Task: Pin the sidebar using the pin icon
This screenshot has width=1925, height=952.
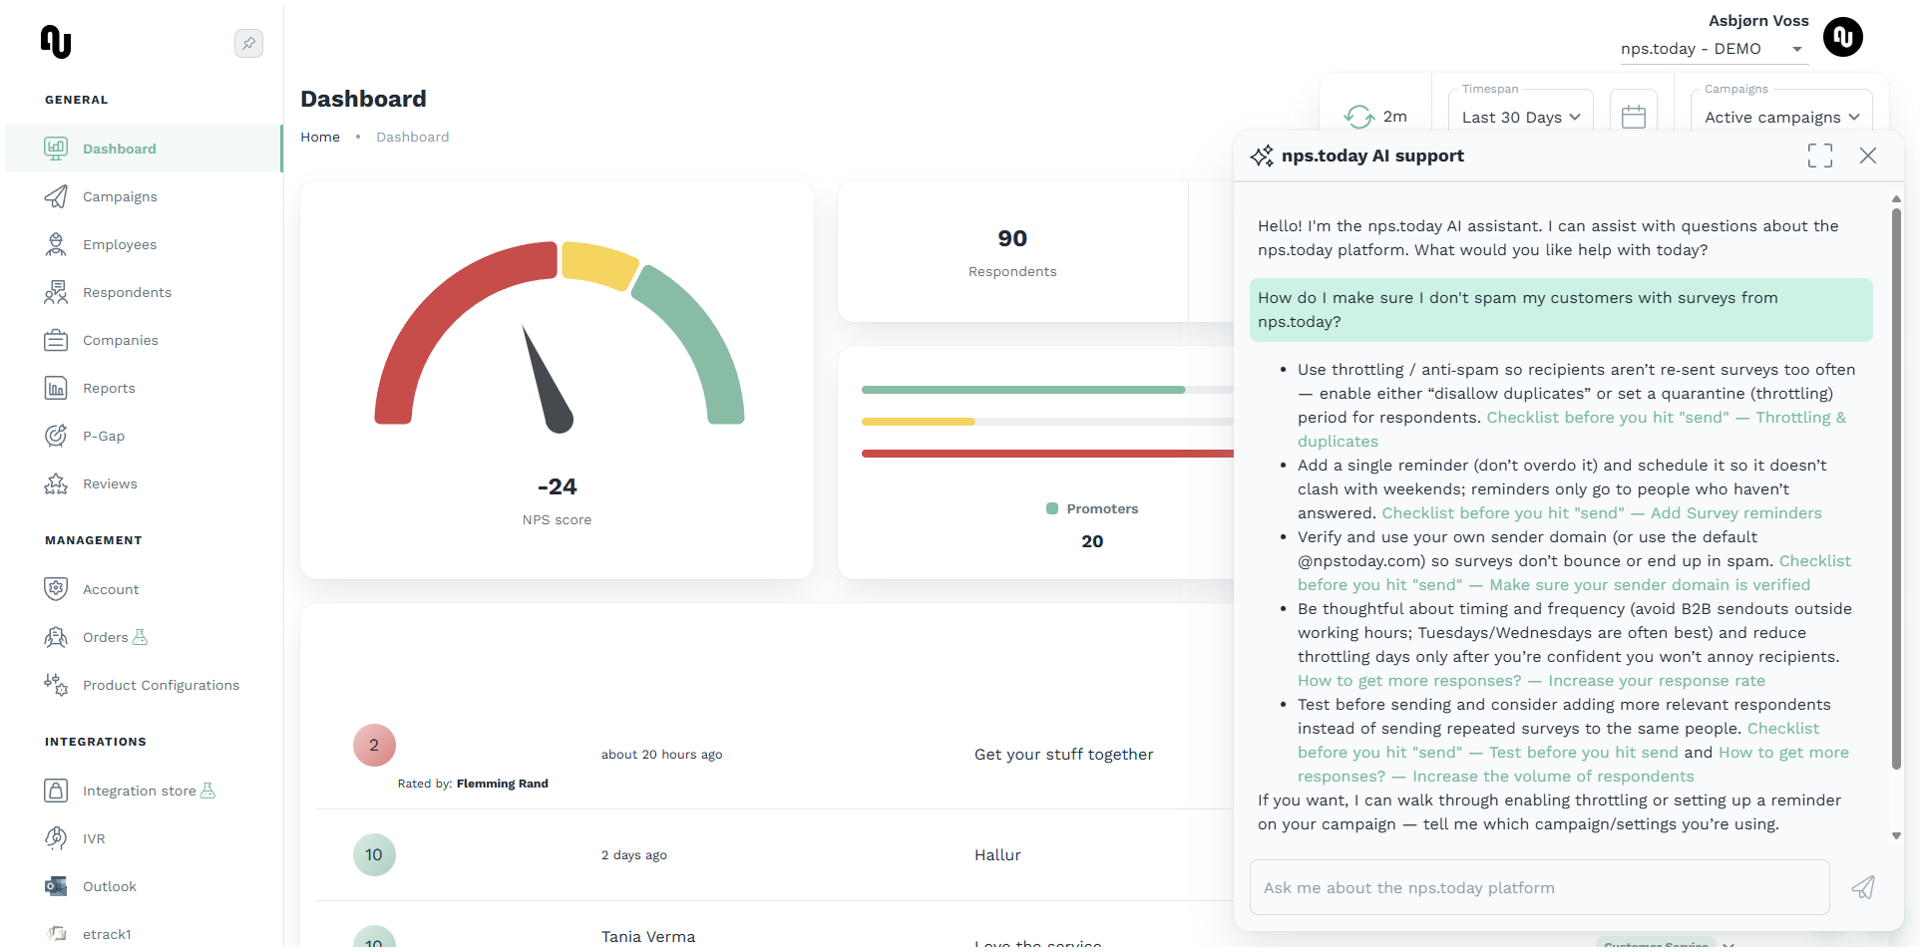Action: 248,43
